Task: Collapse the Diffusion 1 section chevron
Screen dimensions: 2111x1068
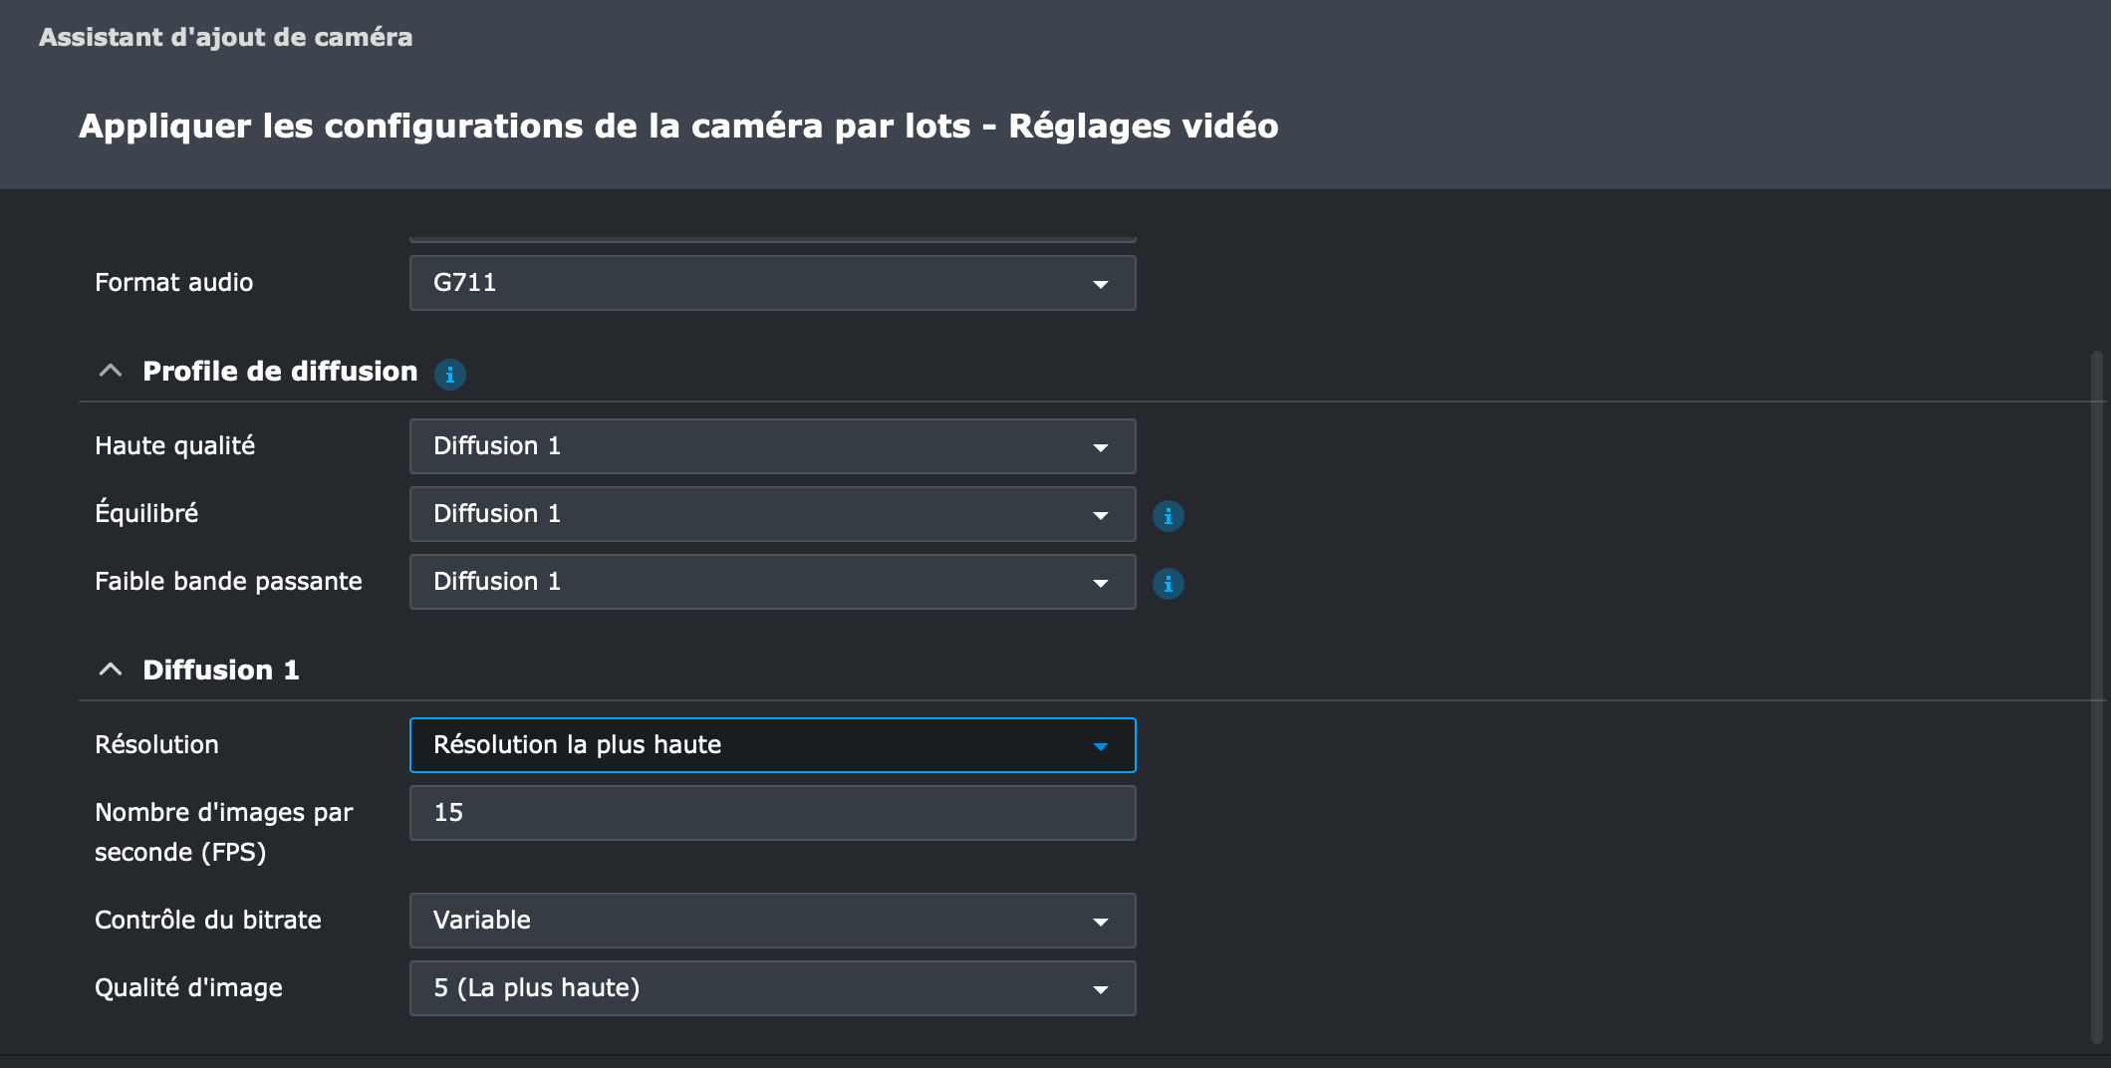Action: [111, 669]
